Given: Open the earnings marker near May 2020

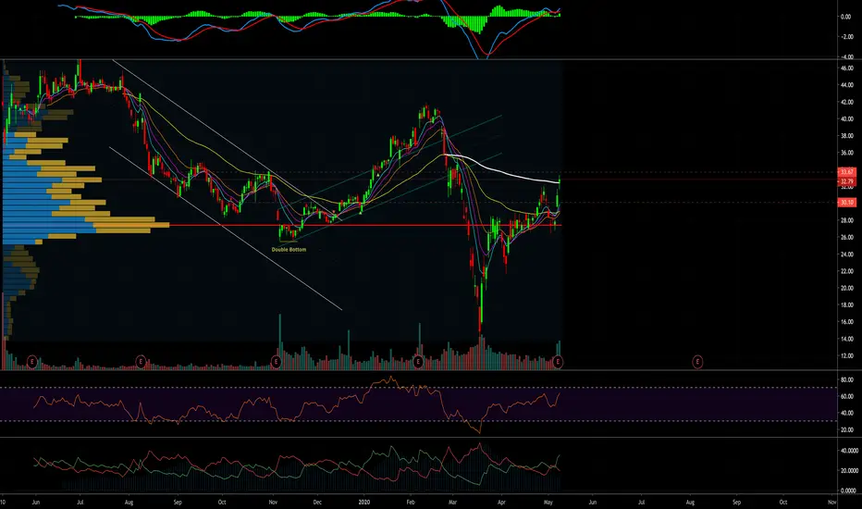Looking at the screenshot, I should pos(558,362).
